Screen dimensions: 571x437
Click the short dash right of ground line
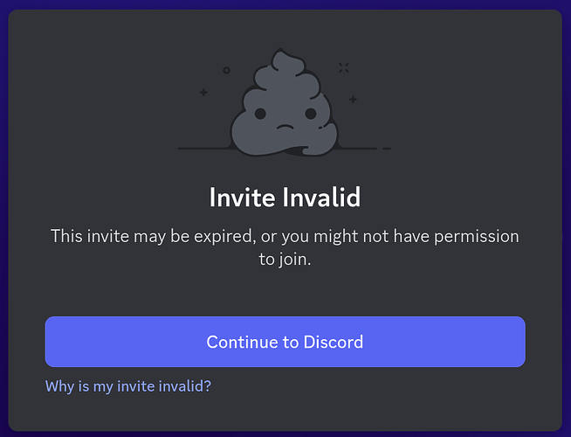click(387, 149)
